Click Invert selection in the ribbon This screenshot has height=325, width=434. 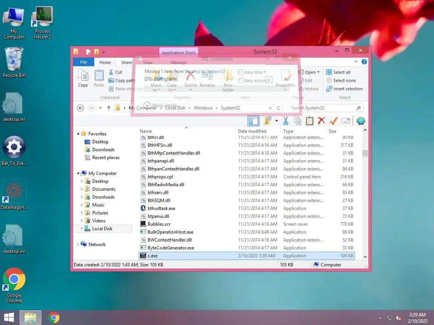344,89
